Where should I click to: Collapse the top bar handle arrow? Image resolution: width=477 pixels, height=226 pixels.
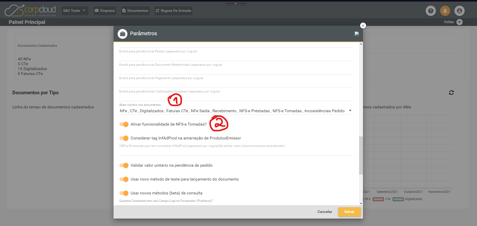click(x=236, y=3)
